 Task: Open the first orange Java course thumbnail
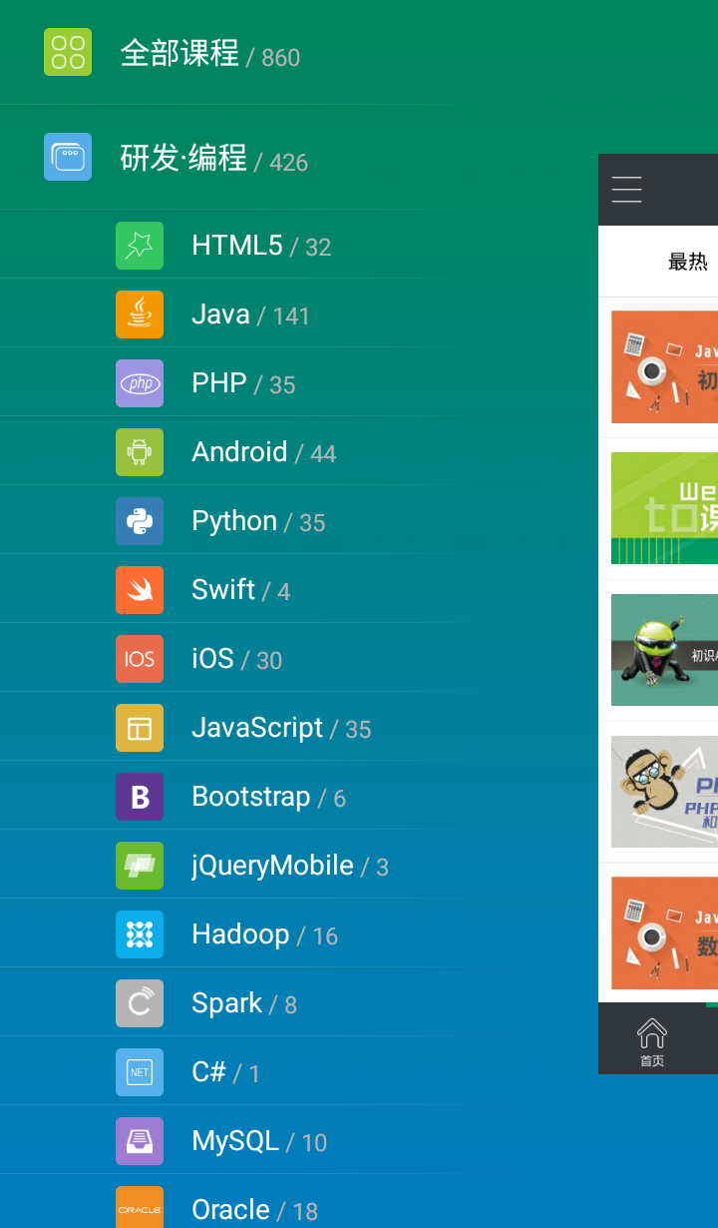(664, 366)
